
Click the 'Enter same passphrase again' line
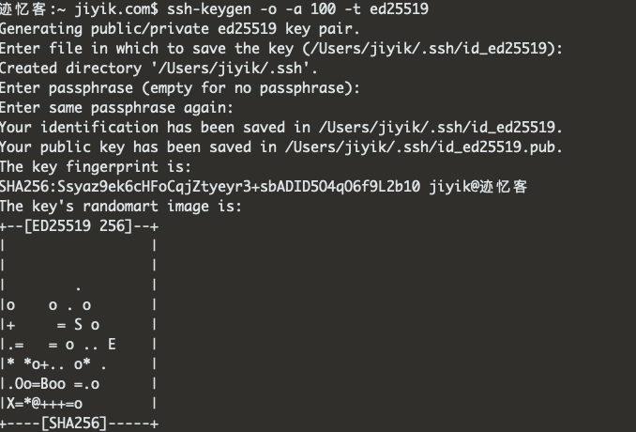tap(117, 108)
